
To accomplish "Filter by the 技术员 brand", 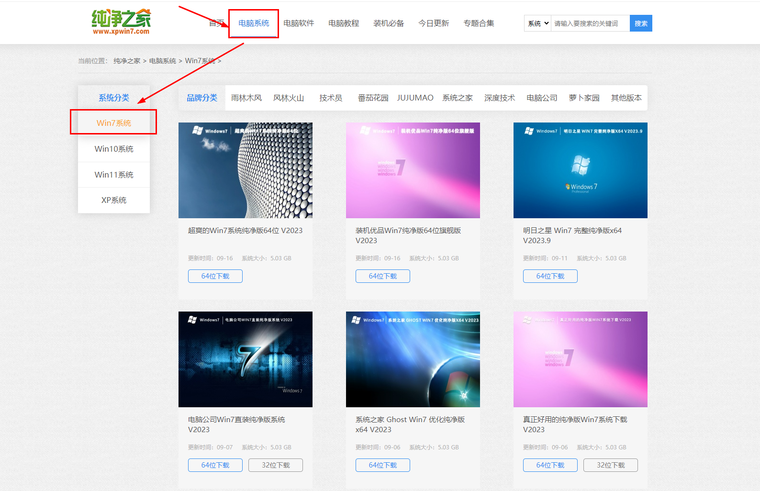I will coord(331,98).
